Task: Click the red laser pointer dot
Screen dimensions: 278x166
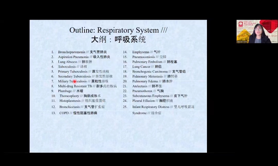Action: (x=75, y=81)
